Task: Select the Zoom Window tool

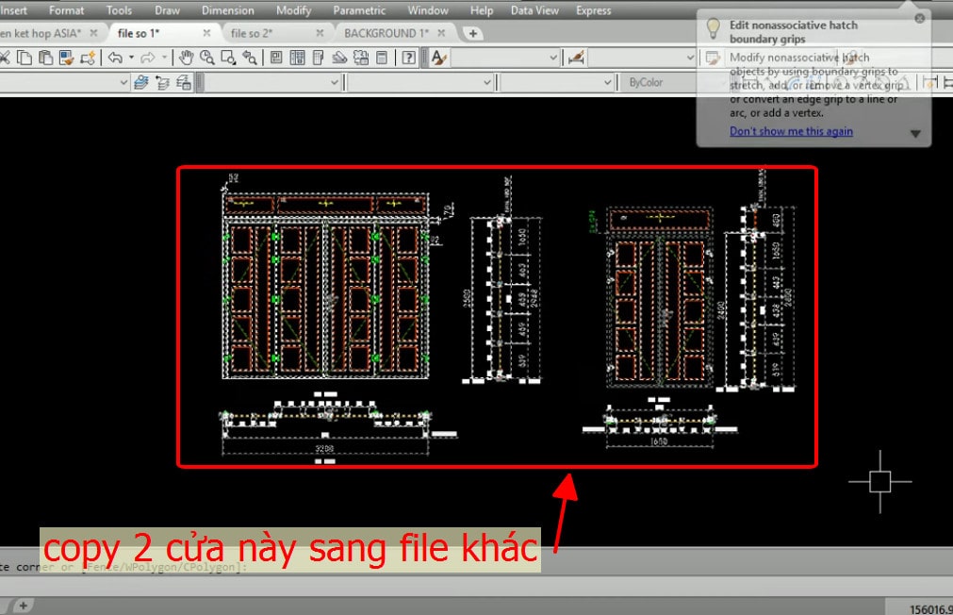Action: (x=227, y=58)
